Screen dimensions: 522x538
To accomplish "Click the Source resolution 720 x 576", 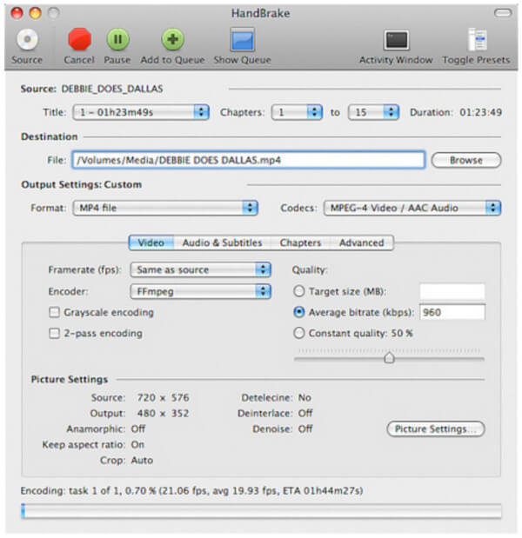I will click(164, 397).
